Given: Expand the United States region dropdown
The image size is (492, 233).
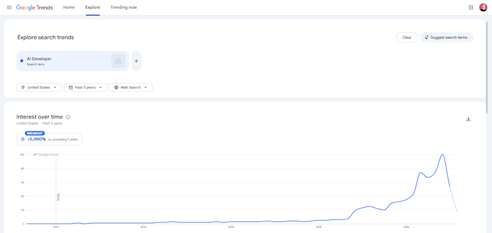Looking at the screenshot, I should point(39,87).
